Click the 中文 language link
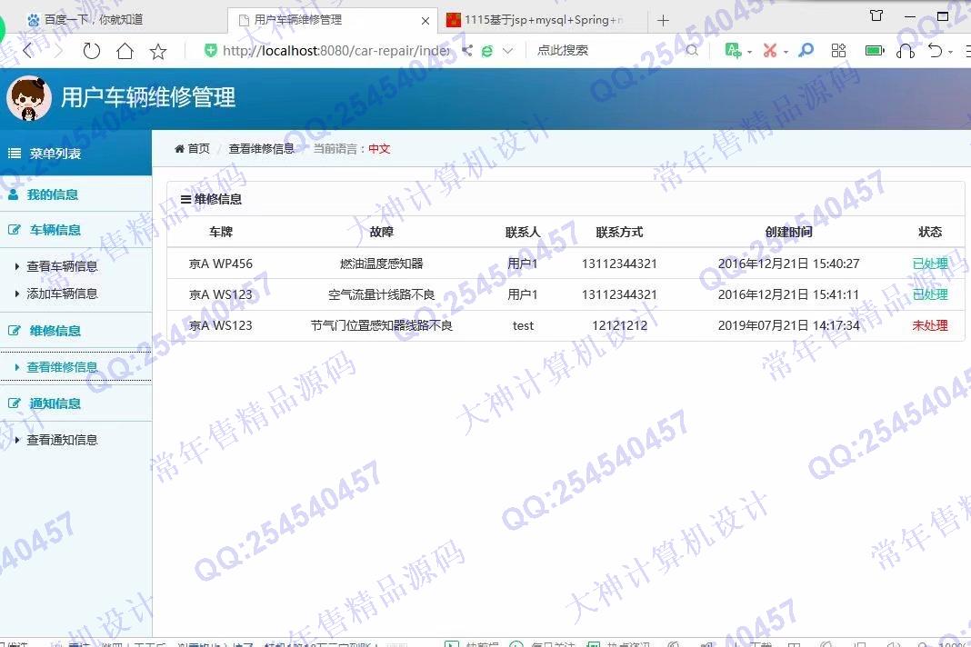Viewport: 971px width, 647px height. (x=380, y=149)
